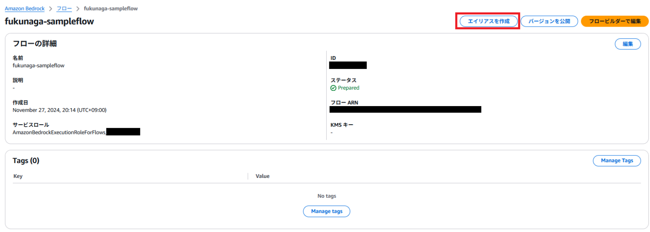Click the divider between Key and Value columns

pyautogui.click(x=248, y=176)
